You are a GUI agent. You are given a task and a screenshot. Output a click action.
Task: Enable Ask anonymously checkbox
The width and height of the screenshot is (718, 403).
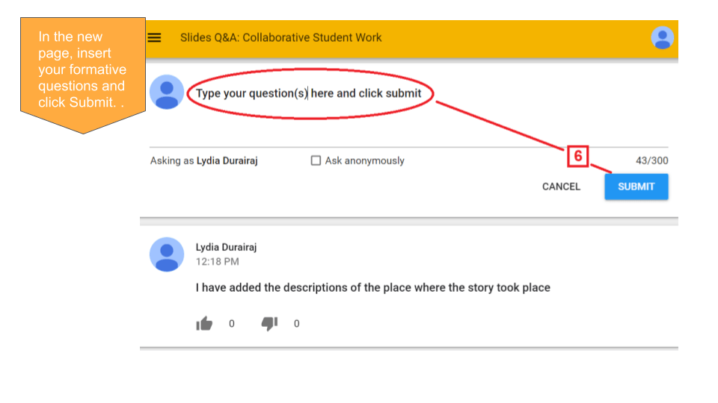316,160
